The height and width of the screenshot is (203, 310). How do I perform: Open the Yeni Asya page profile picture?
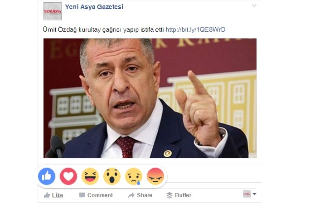point(53,11)
